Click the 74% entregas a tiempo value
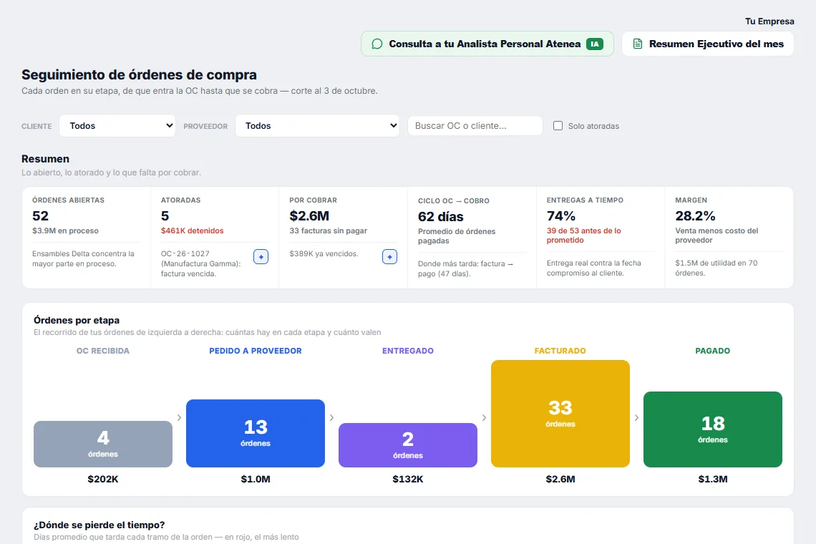 [x=561, y=216]
